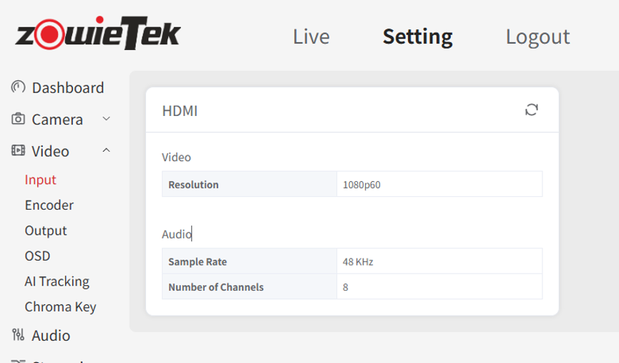619x363 pixels.
Task: Click the Camera icon in sidebar
Action: [18, 119]
